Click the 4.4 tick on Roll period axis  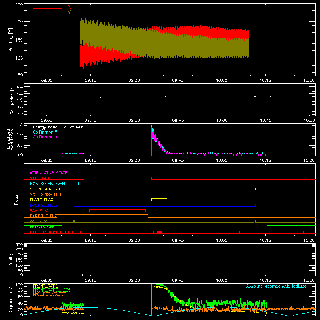tap(20, 87)
